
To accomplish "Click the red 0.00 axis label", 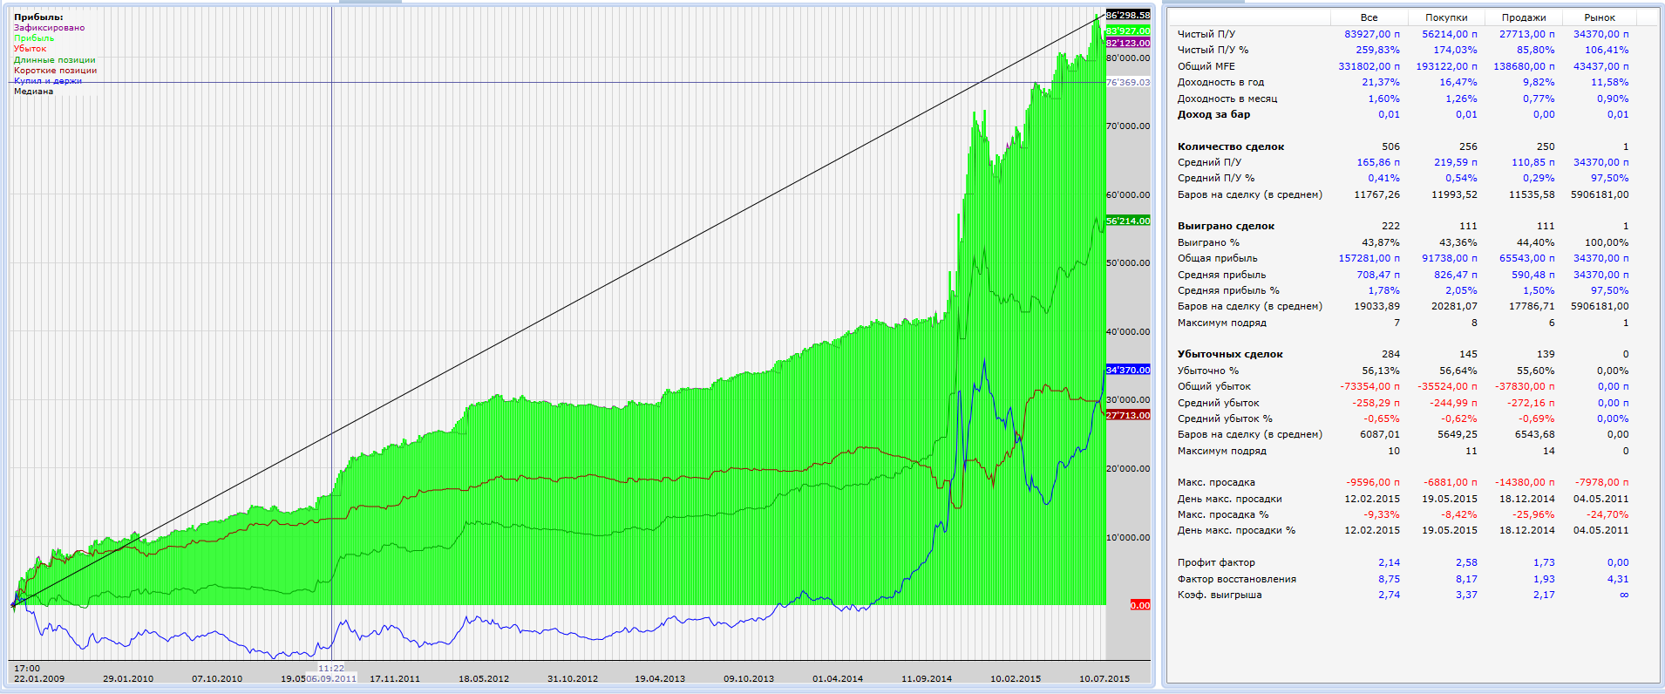I will pos(1140,605).
